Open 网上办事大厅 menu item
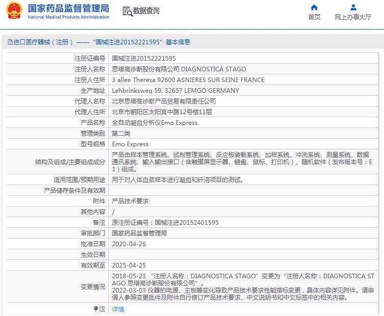 pos(353,17)
